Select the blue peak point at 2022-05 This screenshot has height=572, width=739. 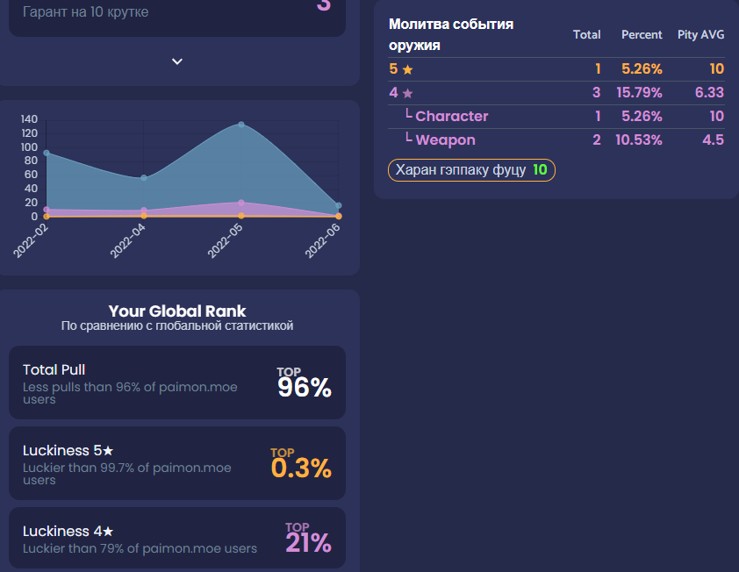pyautogui.click(x=241, y=125)
